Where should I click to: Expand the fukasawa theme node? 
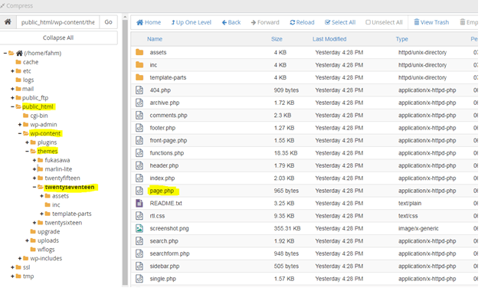coord(34,160)
